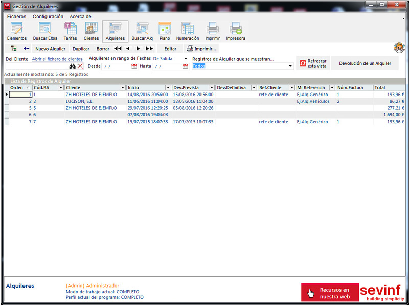This screenshot has height=306, width=409.
Task: Click the 277,21 € total cell
Action: tap(389, 108)
